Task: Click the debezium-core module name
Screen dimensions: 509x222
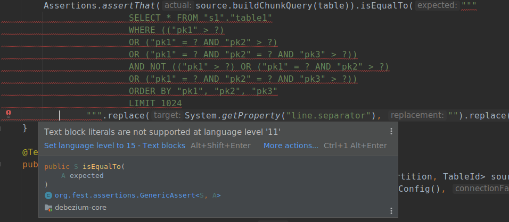Action: click(x=80, y=208)
